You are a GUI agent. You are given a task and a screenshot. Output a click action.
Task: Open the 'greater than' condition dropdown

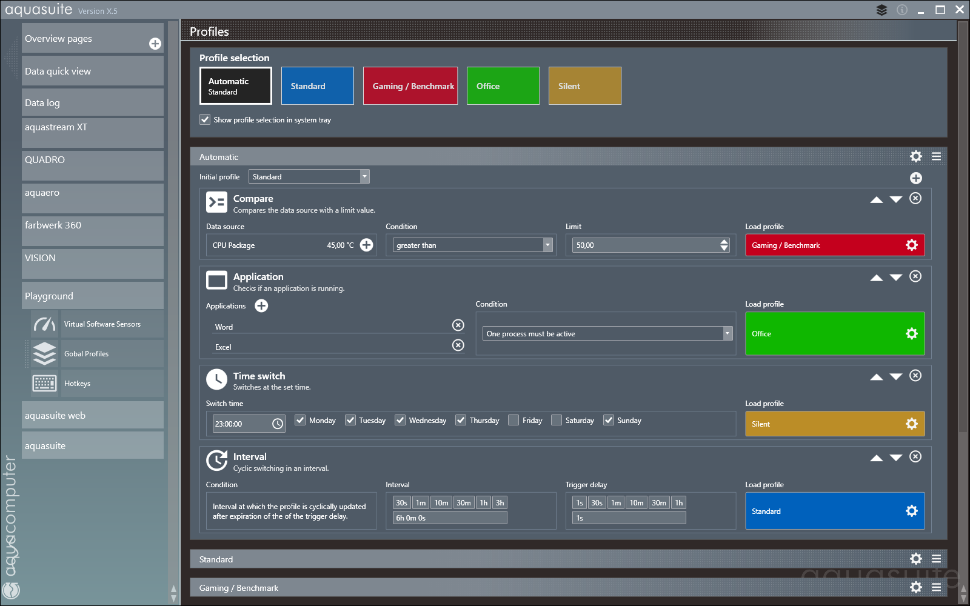(473, 245)
